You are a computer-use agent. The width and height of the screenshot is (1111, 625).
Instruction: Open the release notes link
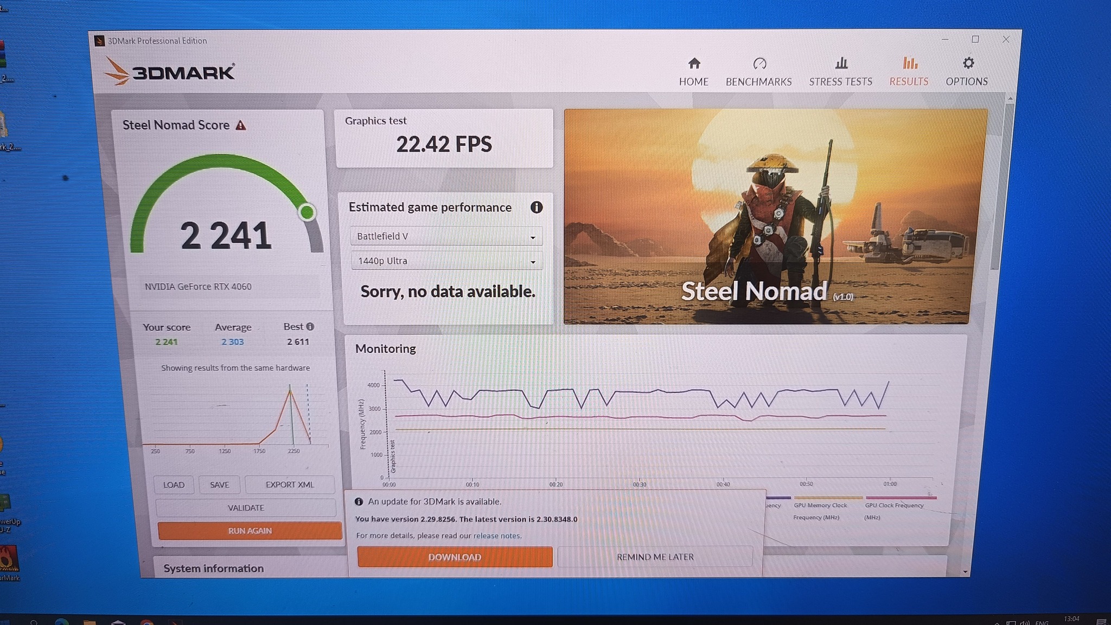point(496,536)
